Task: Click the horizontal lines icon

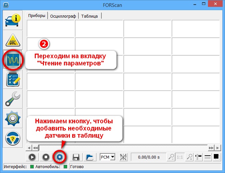Action: click(x=208, y=157)
